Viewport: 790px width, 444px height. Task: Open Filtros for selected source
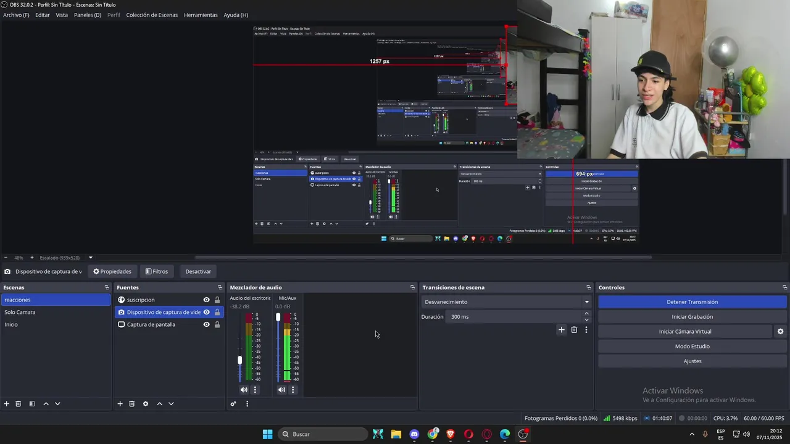[x=157, y=271]
